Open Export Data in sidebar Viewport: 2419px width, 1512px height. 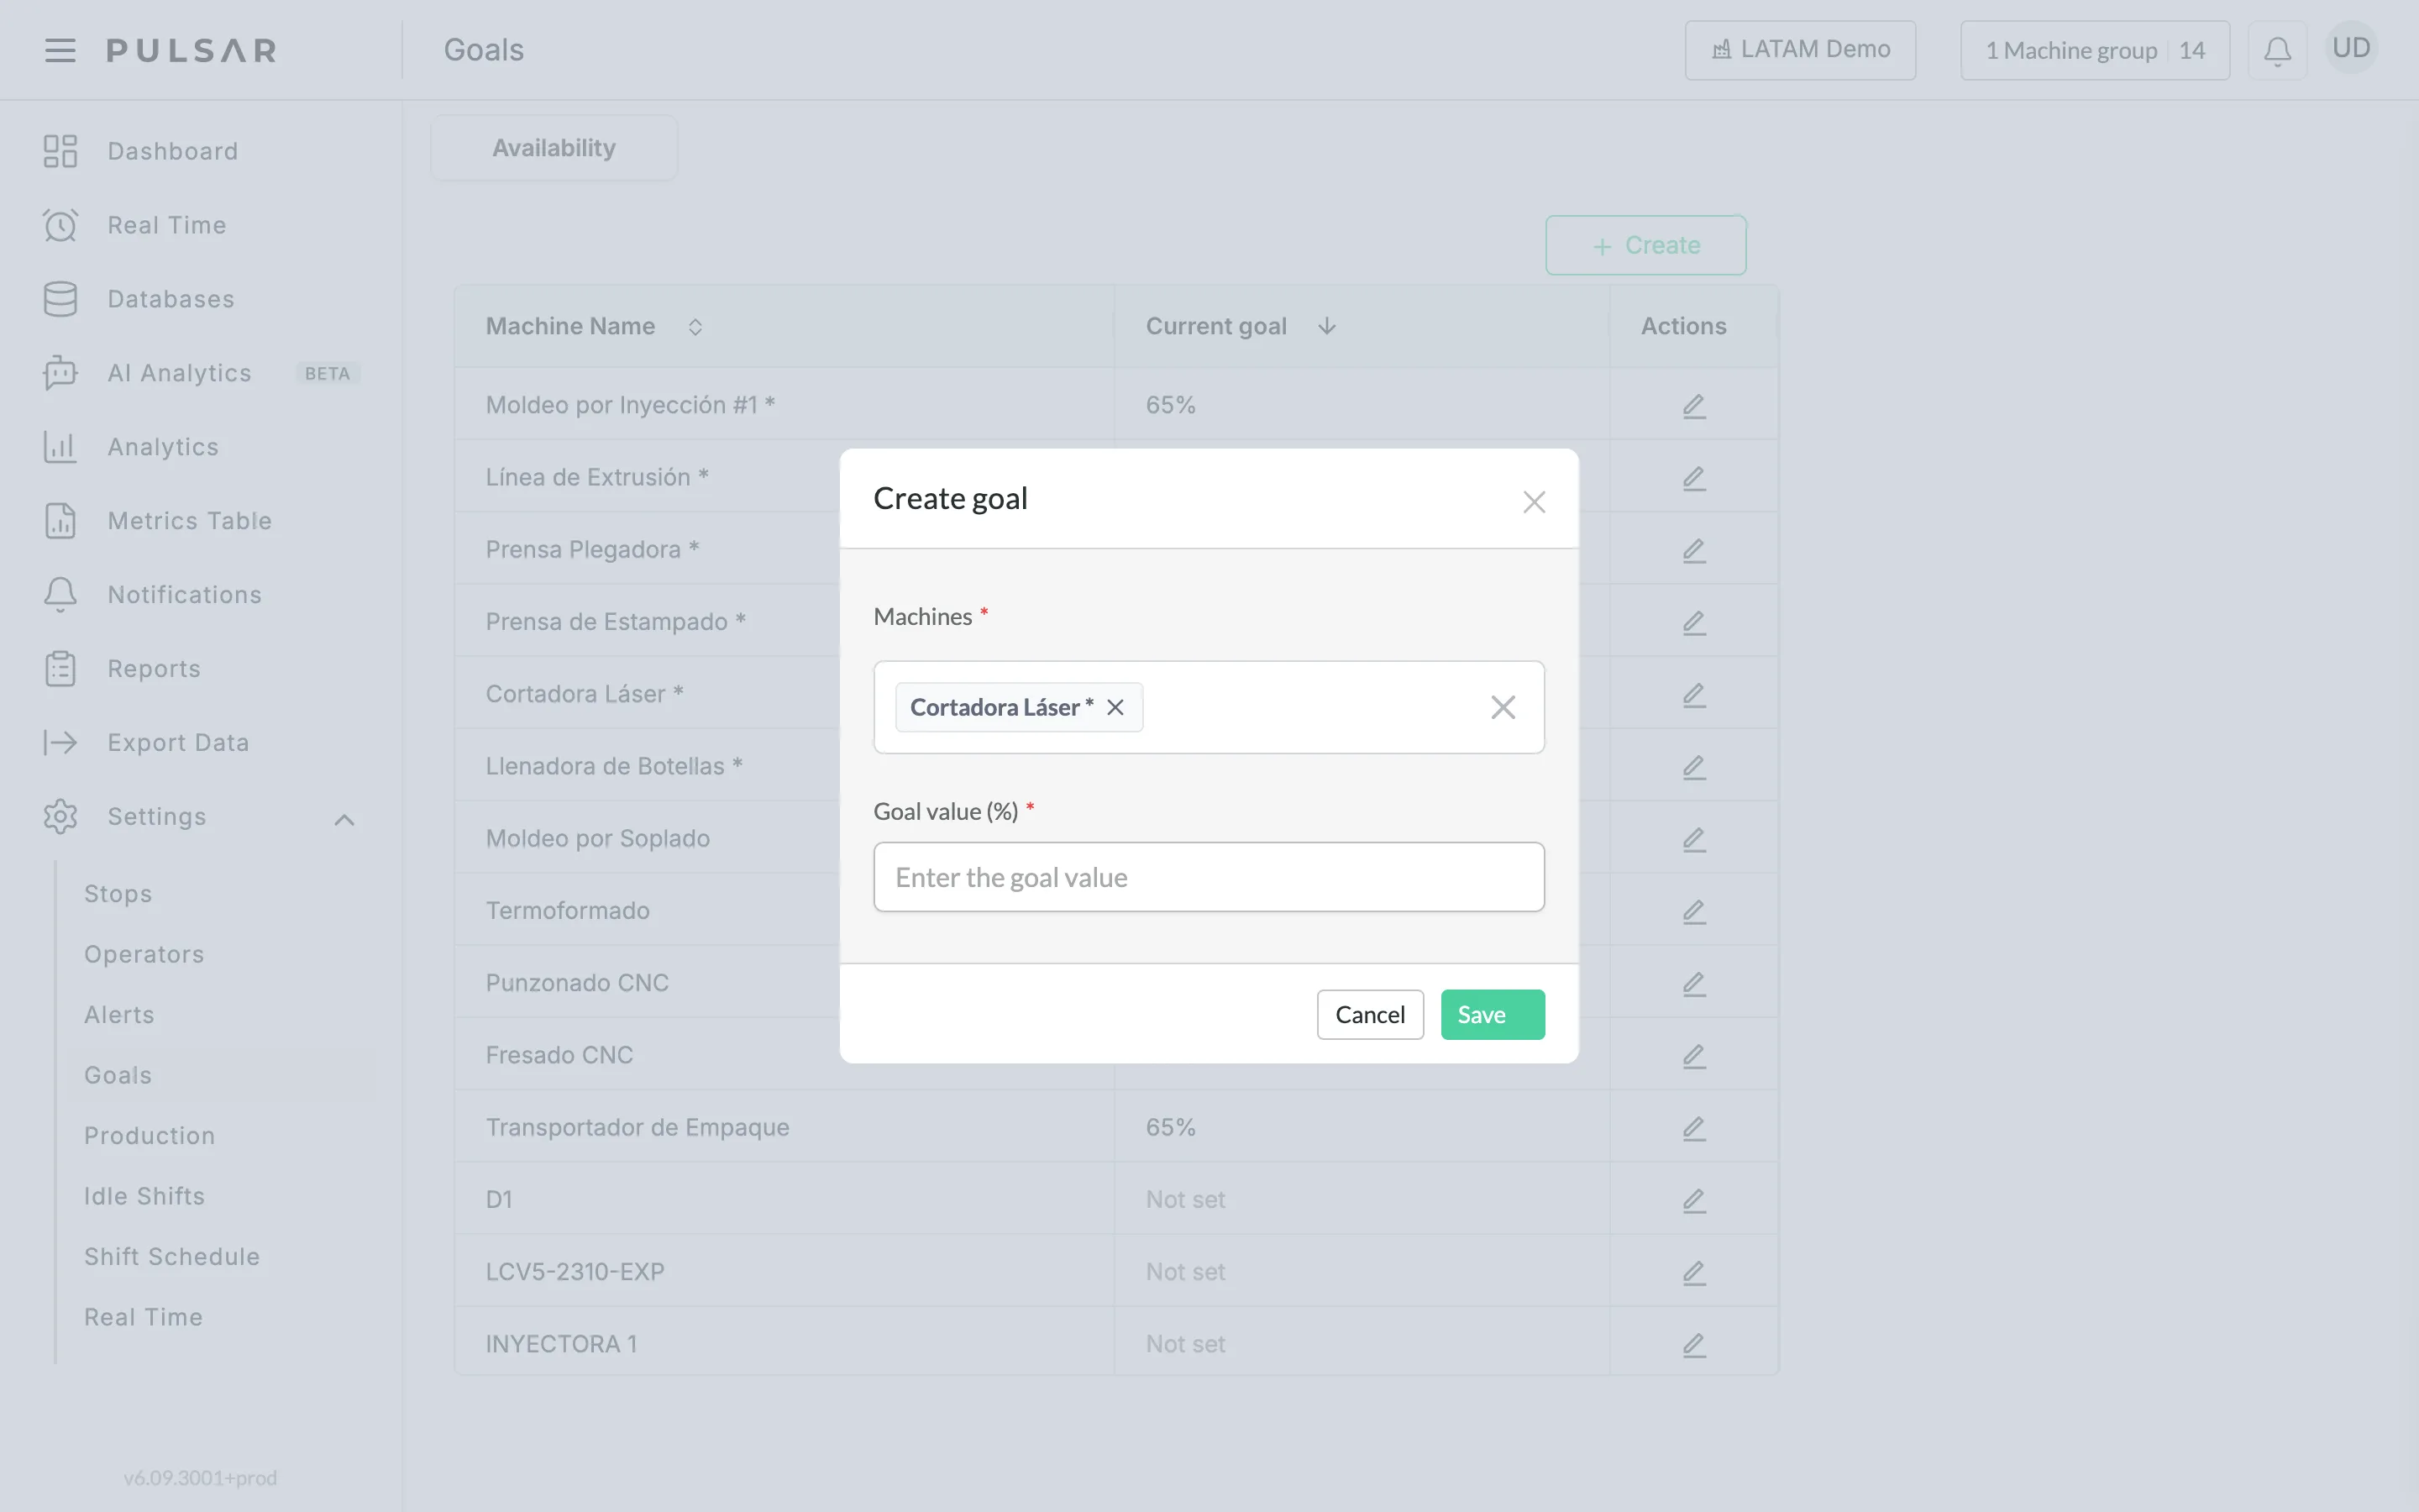click(178, 743)
